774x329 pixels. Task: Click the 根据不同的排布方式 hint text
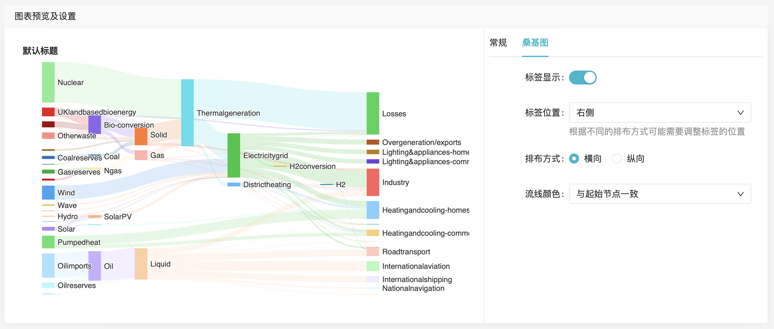click(657, 131)
